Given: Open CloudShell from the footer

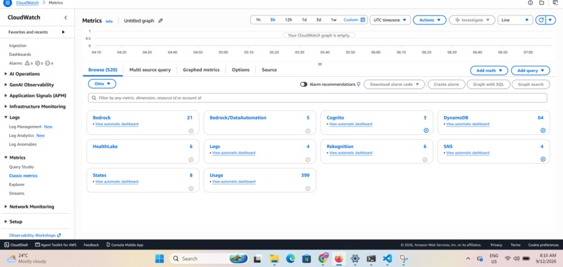Looking at the screenshot, I should click(16, 245).
